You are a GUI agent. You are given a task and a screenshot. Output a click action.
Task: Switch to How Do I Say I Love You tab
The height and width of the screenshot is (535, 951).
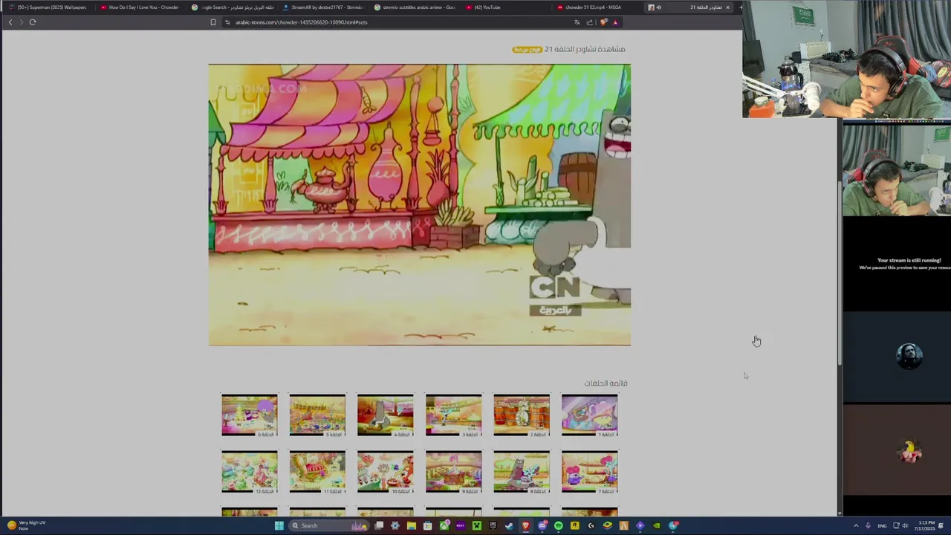[x=140, y=7]
